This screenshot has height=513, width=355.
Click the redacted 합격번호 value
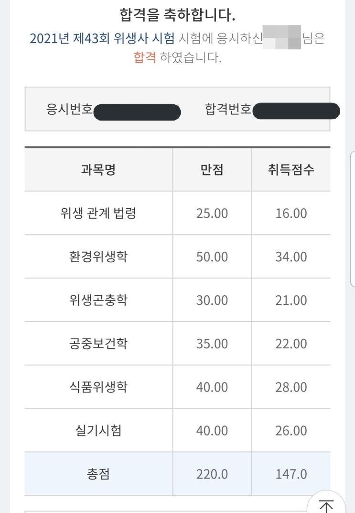pos(296,112)
